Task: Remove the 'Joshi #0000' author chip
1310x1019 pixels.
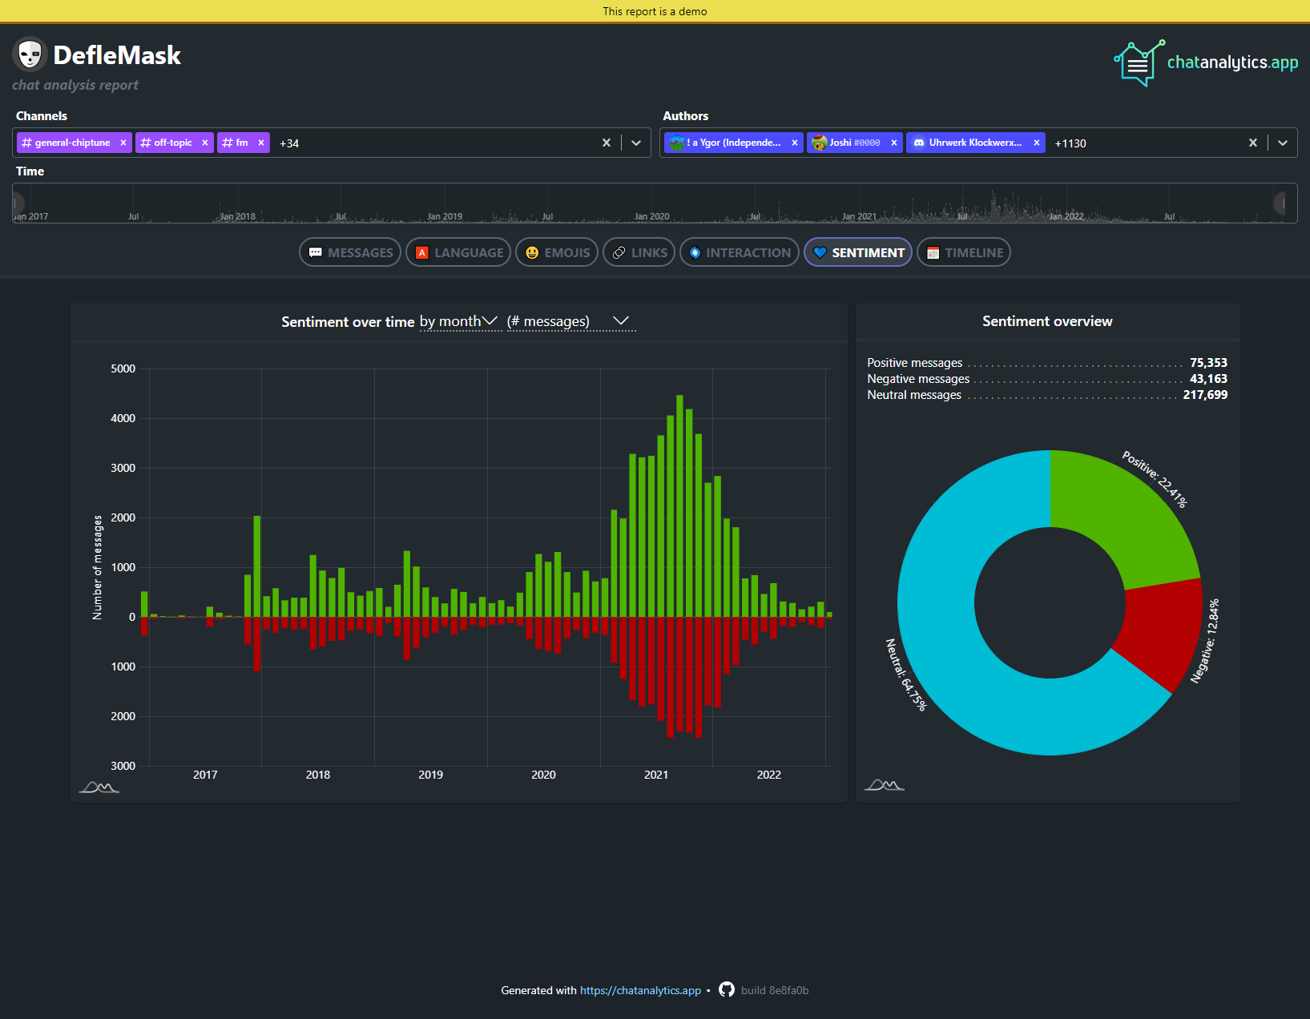Action: [x=893, y=143]
